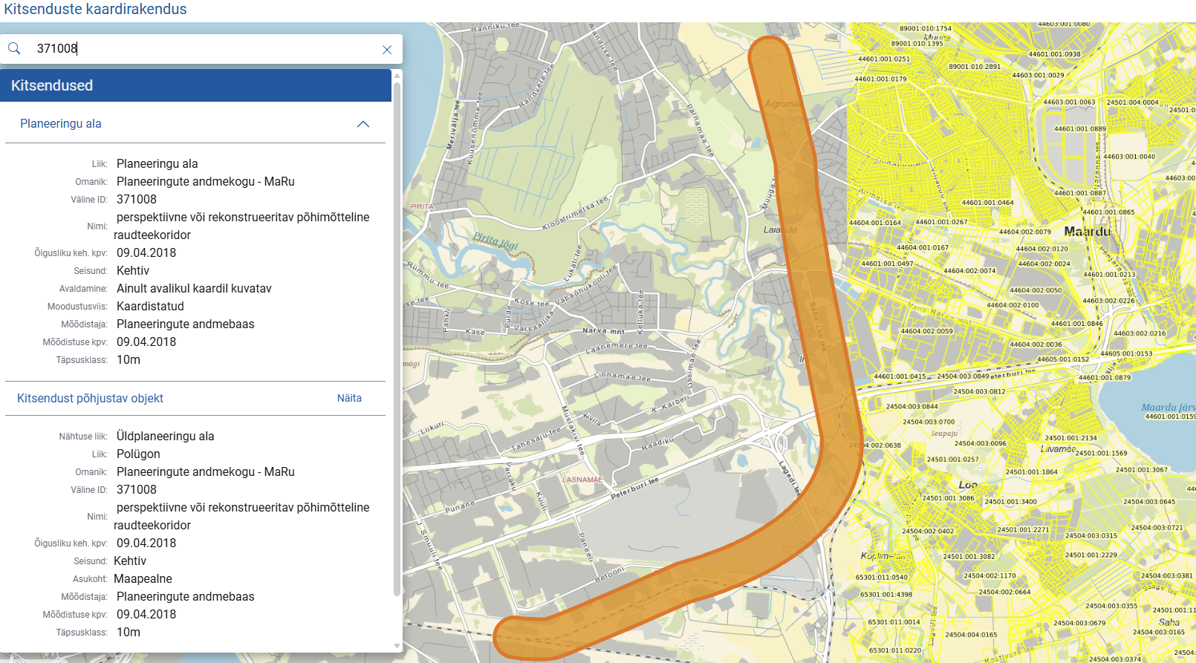Click scrollbar down arrow in results panel
Image resolution: width=1196 pixels, height=663 pixels.
[x=397, y=647]
